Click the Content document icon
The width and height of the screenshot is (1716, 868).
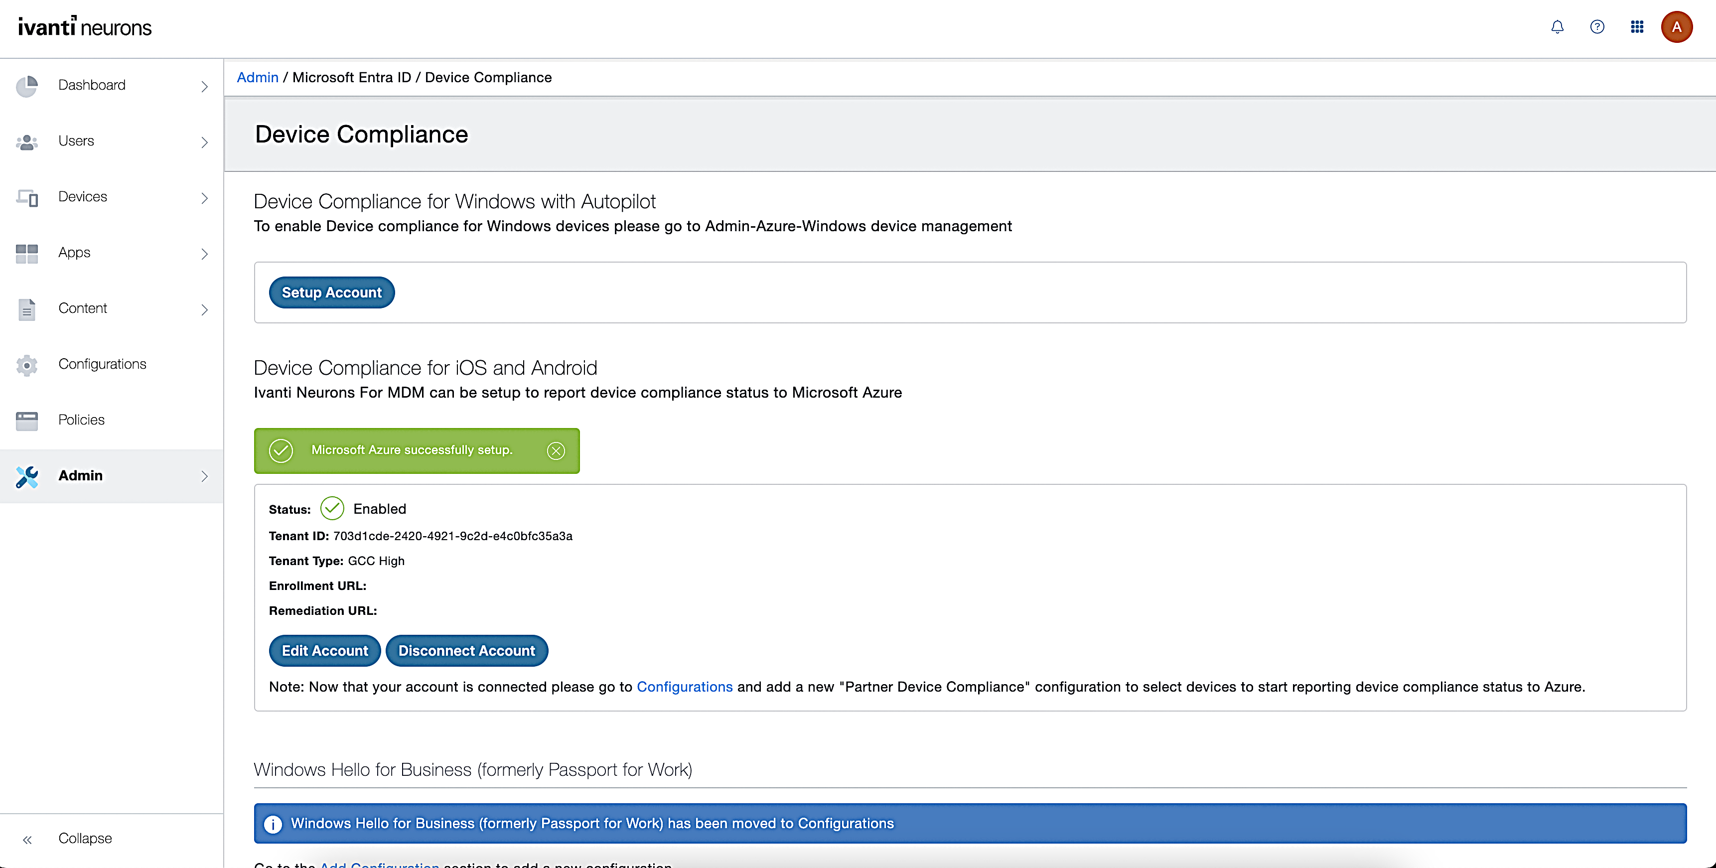pyautogui.click(x=26, y=309)
